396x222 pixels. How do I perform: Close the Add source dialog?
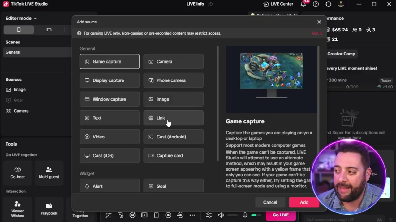coord(319,22)
